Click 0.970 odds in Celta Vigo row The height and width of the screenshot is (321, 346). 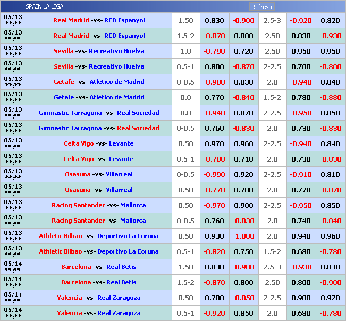coord(214,143)
